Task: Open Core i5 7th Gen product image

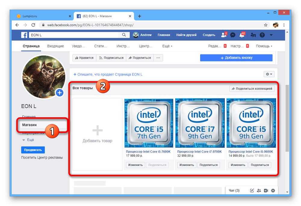Action: [x=149, y=123]
